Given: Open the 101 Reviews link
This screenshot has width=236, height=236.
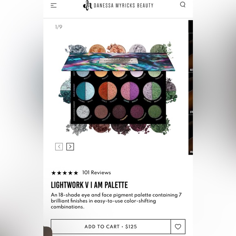Looking at the screenshot, I should (x=96, y=173).
